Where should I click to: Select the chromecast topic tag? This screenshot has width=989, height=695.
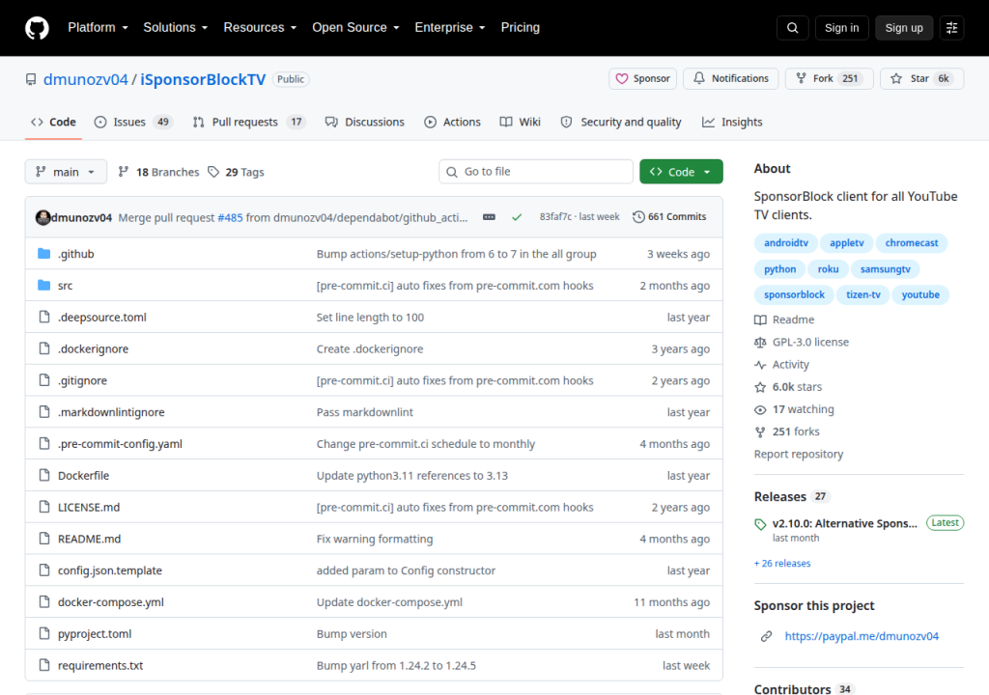[912, 243]
